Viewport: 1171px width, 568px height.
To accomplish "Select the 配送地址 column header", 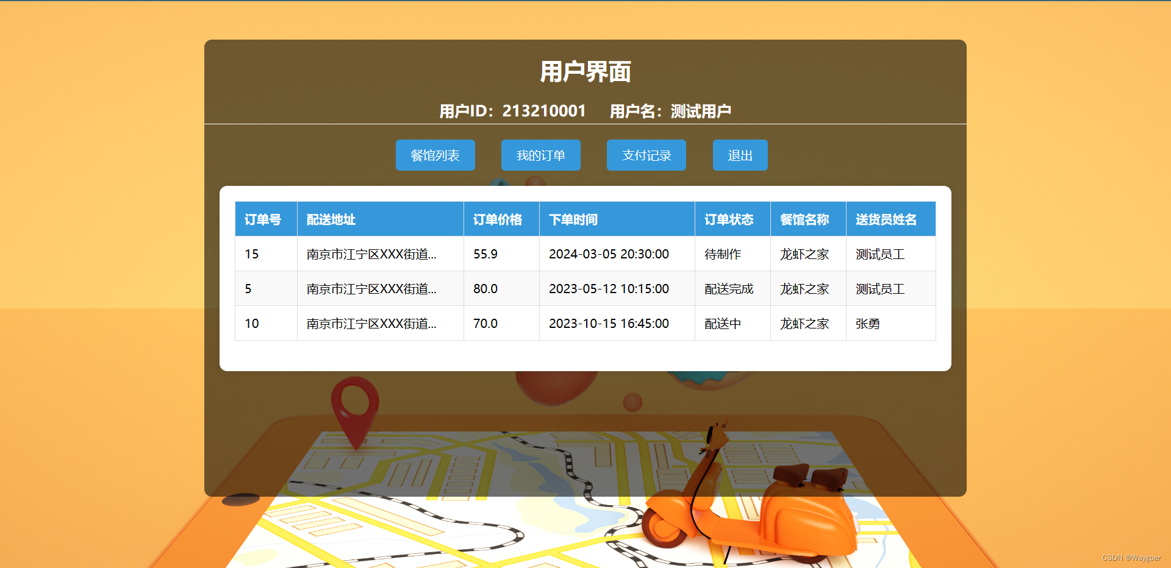I will click(x=381, y=219).
